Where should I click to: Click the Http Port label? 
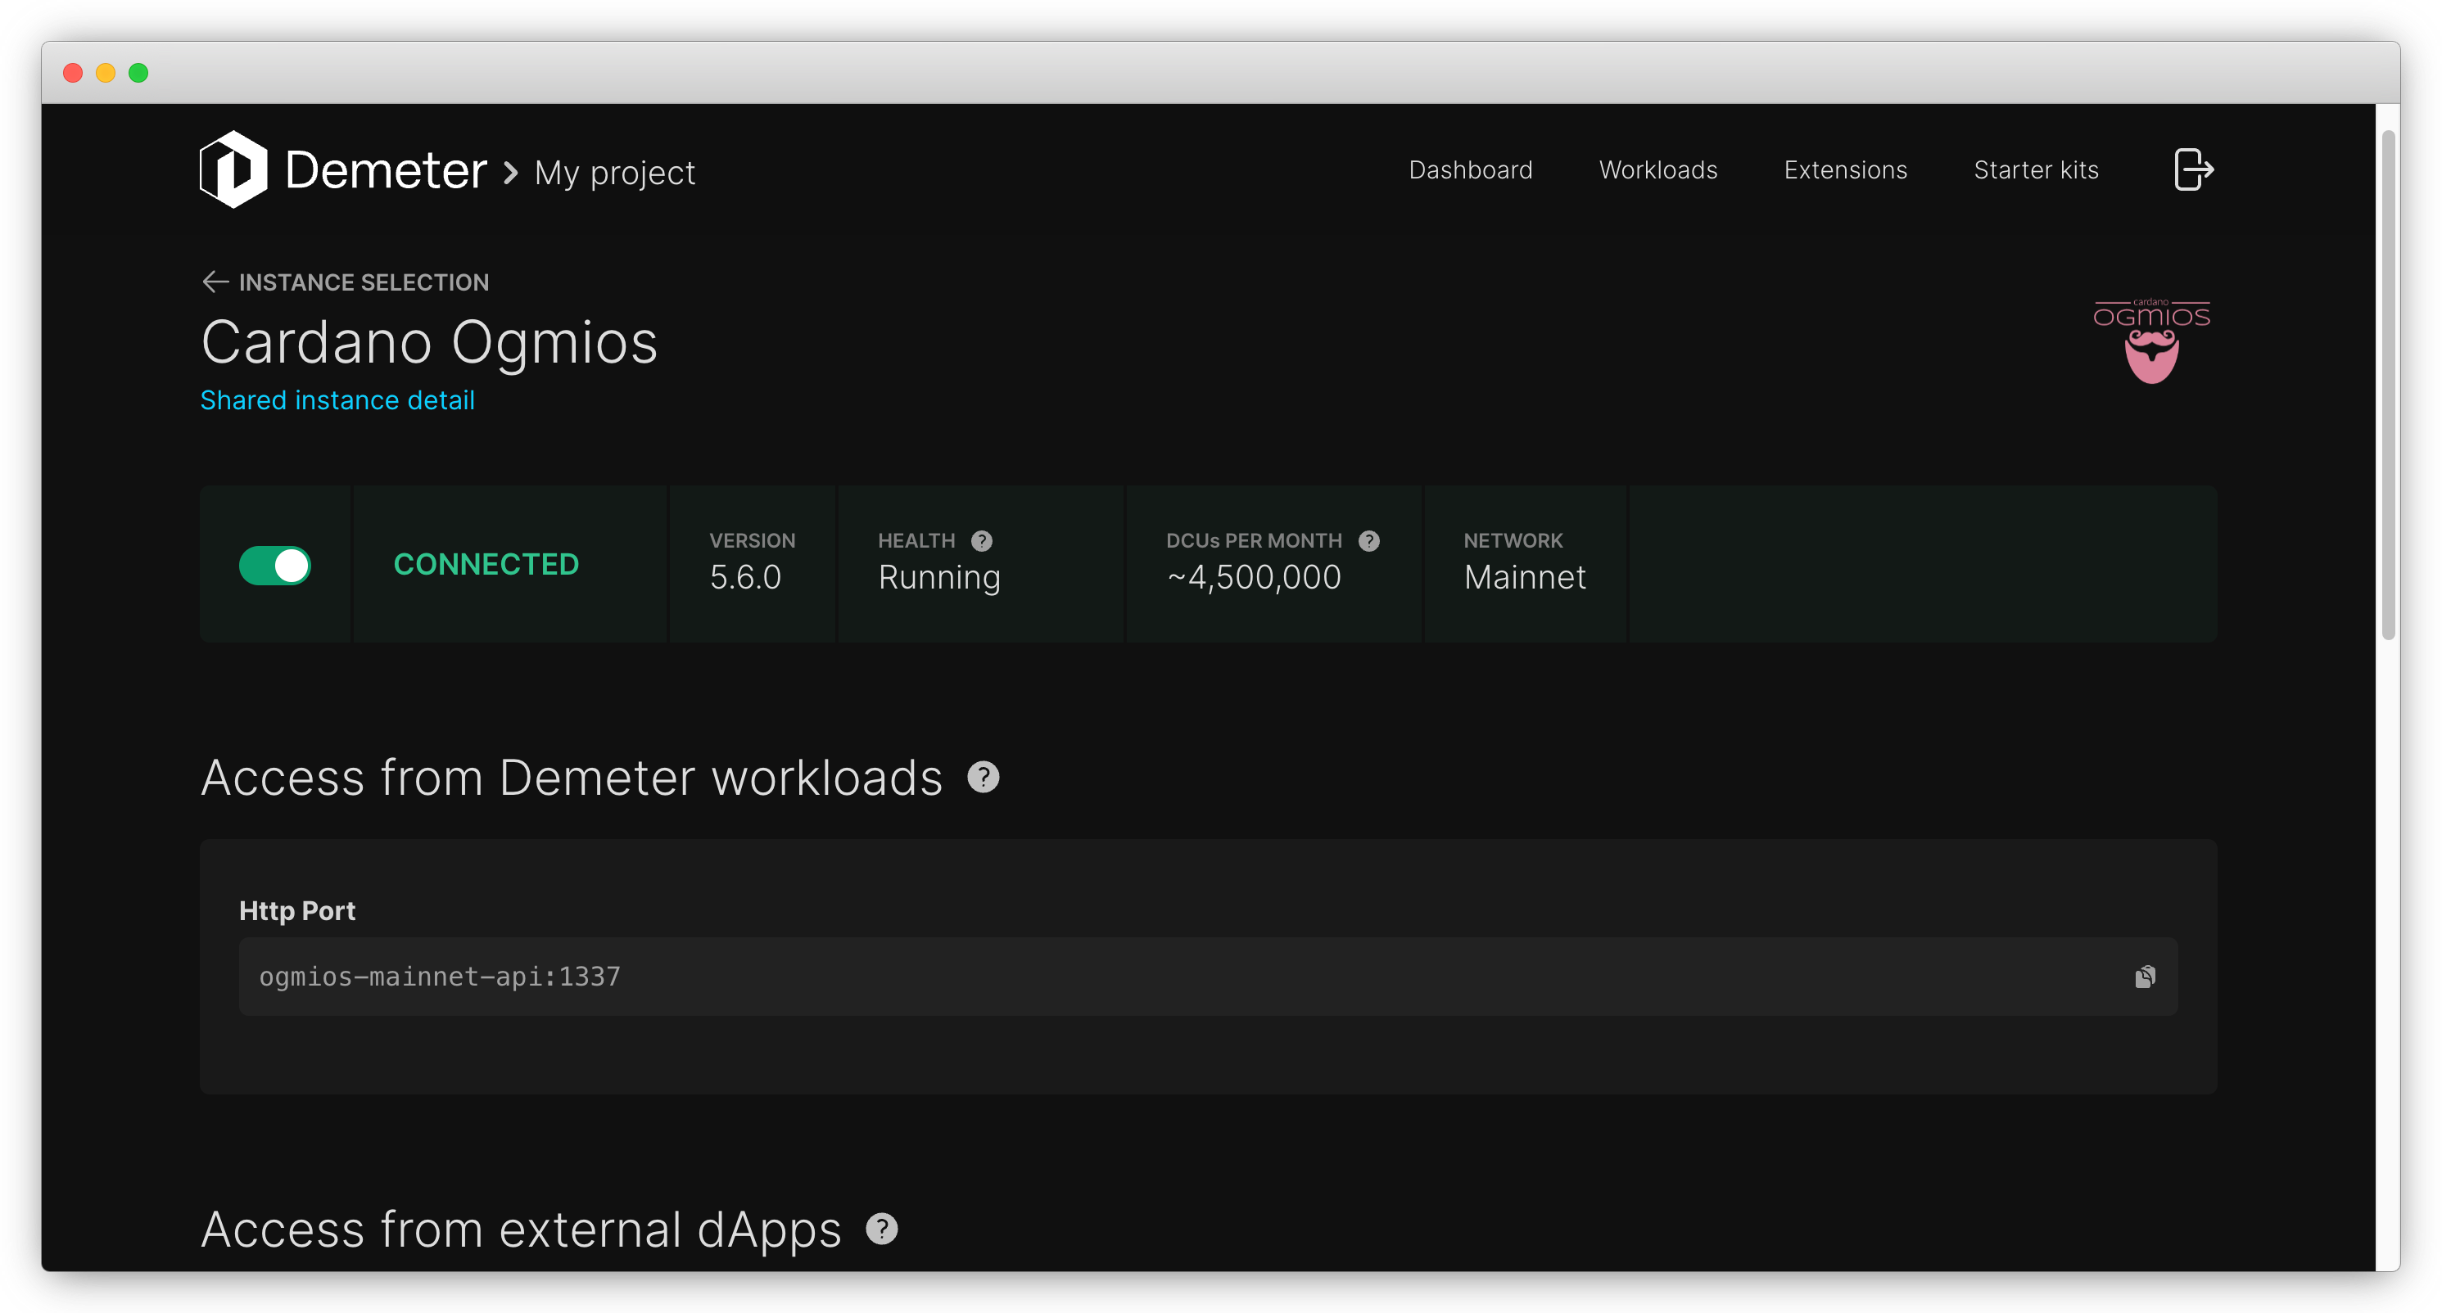[296, 910]
